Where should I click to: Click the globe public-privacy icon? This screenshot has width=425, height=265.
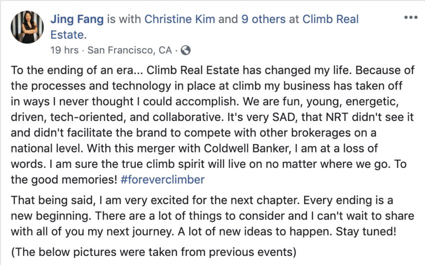tap(185, 50)
